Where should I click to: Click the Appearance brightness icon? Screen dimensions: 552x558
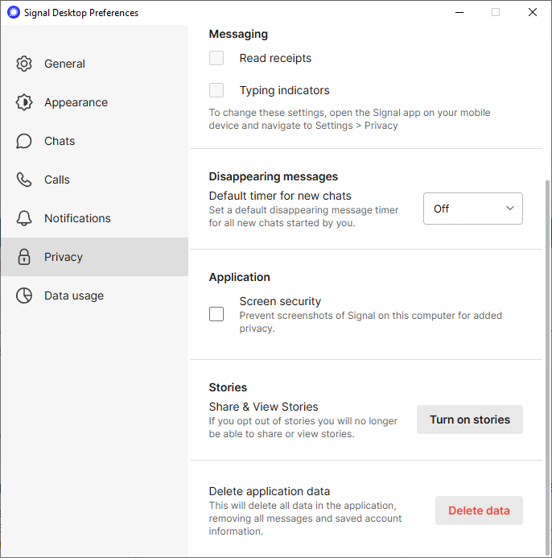pos(24,102)
